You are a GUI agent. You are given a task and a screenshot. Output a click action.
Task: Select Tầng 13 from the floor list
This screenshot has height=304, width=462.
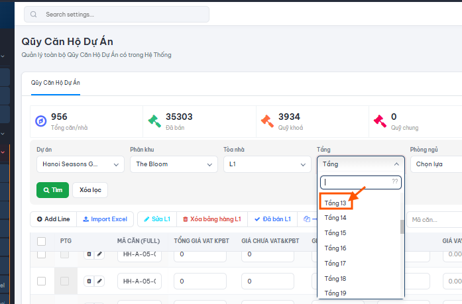pyautogui.click(x=335, y=203)
